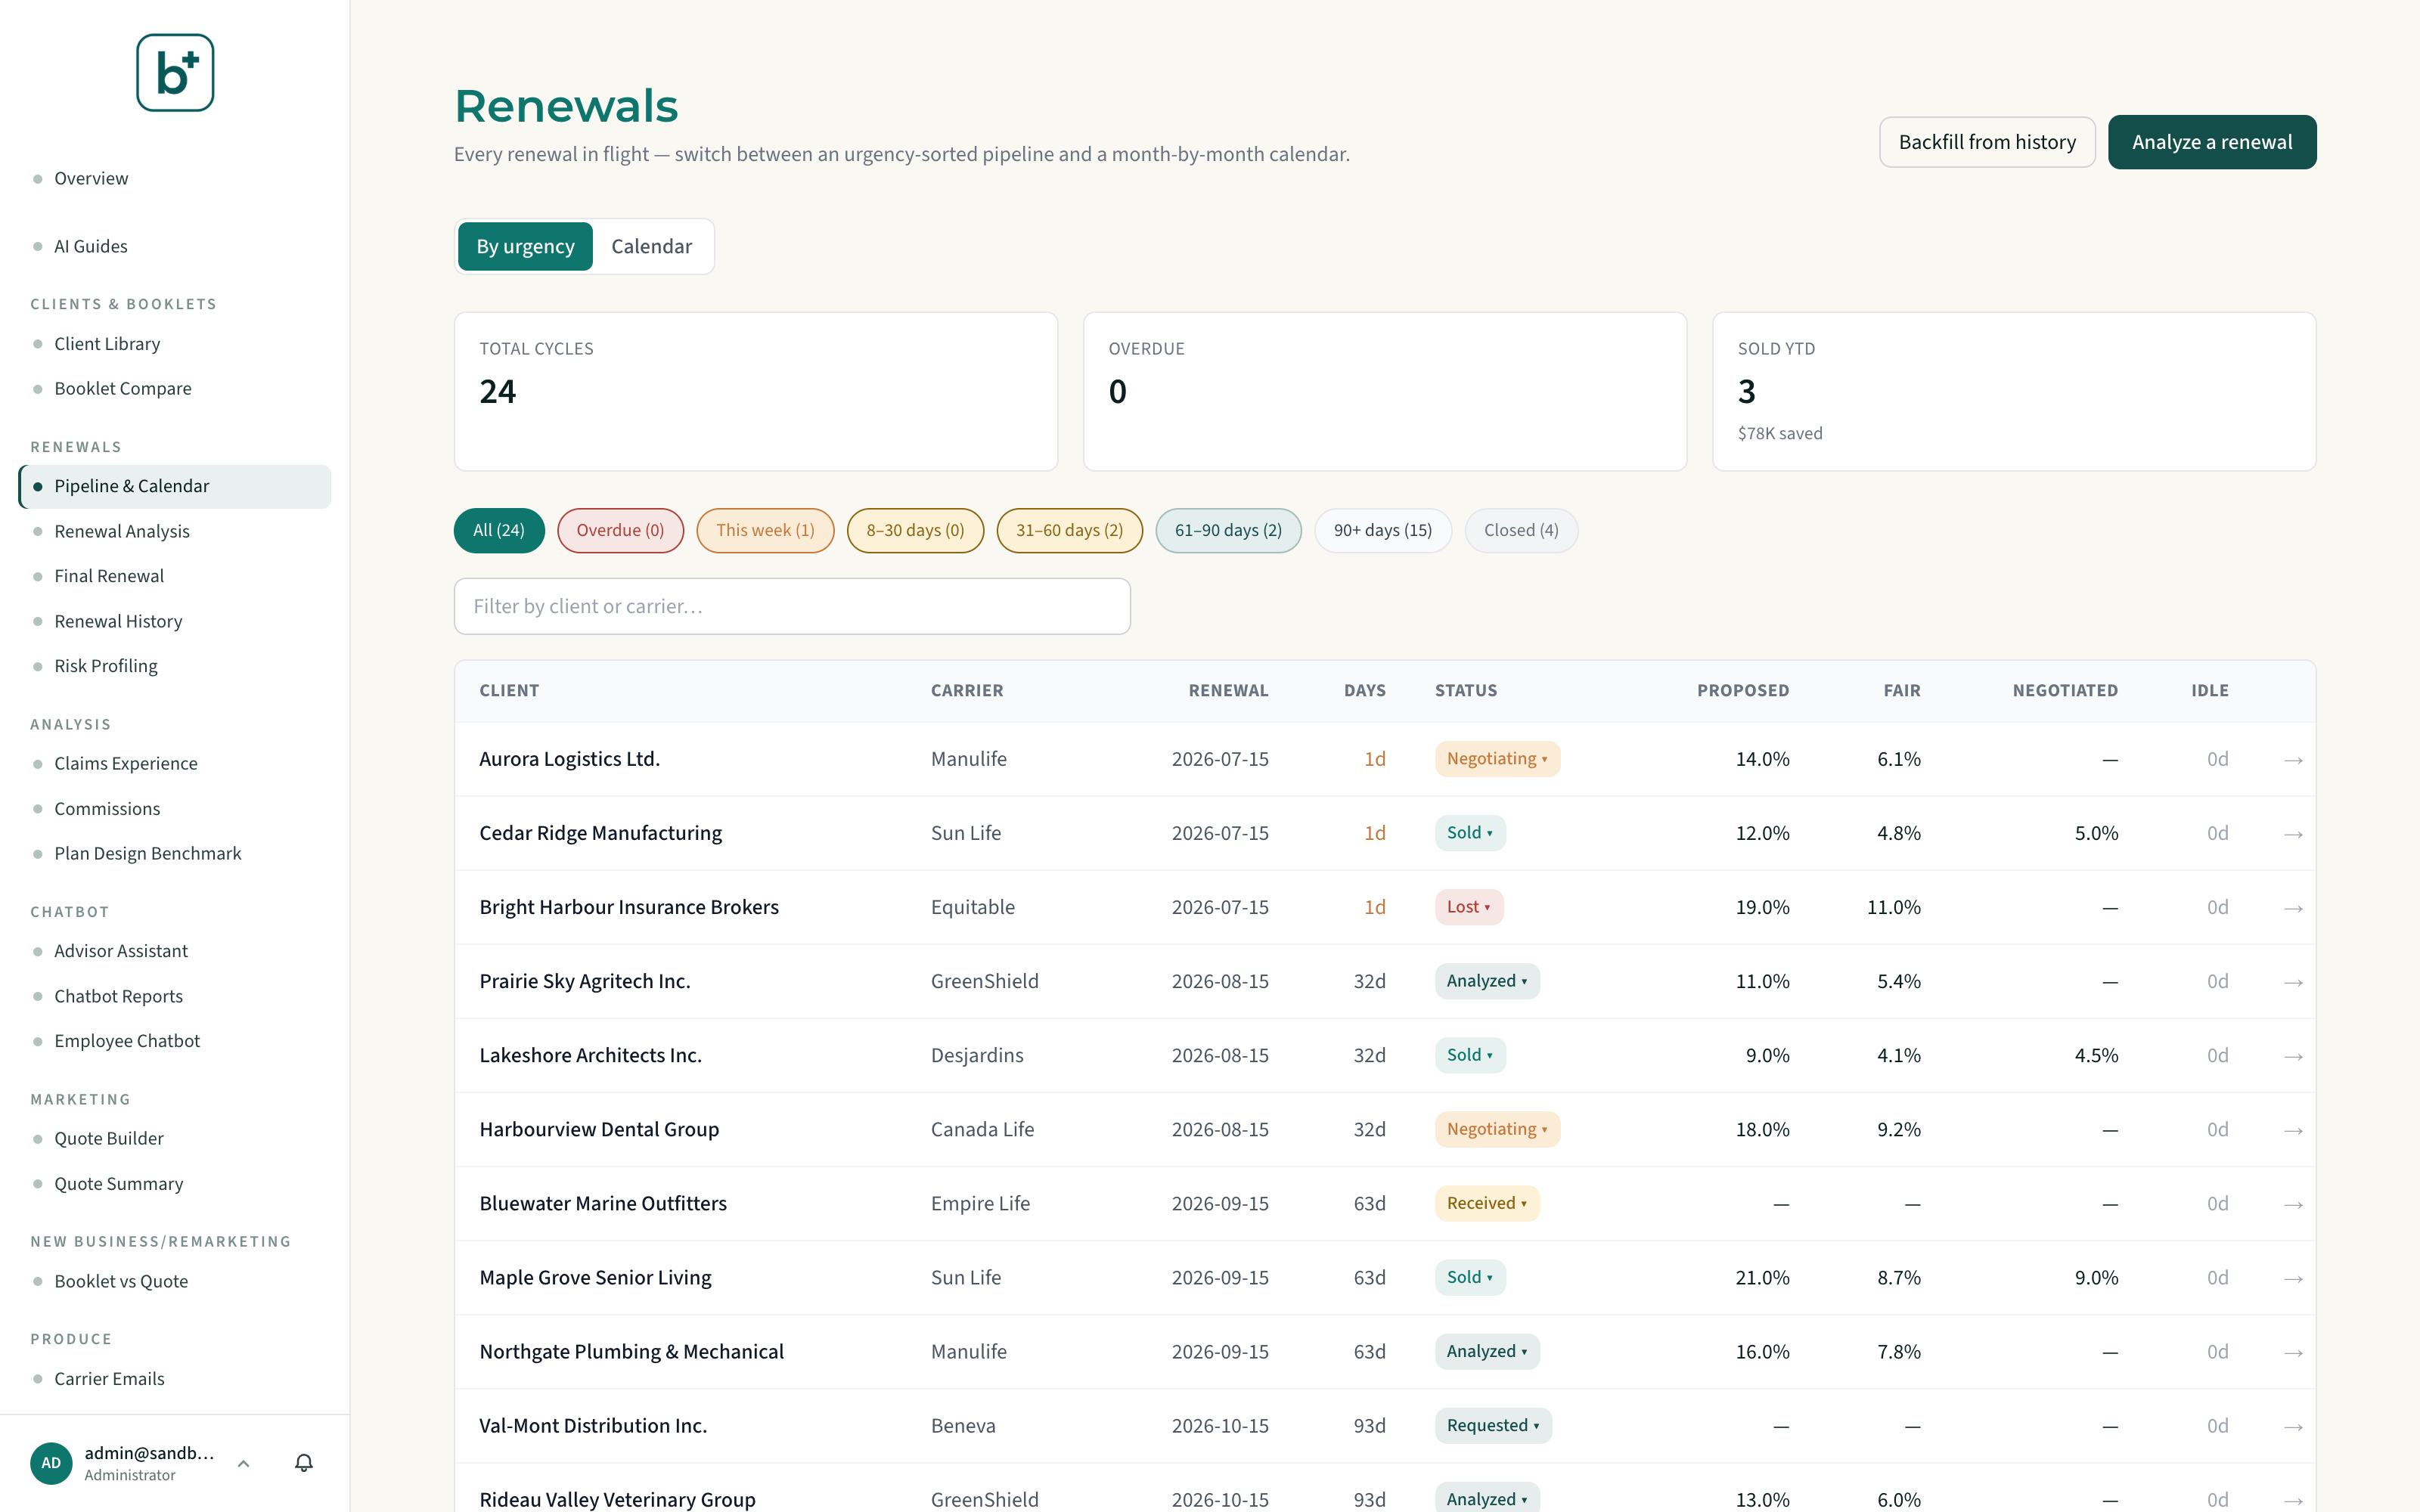2420x1512 pixels.
Task: Sort by the PROPOSED column header
Action: [x=1743, y=690]
